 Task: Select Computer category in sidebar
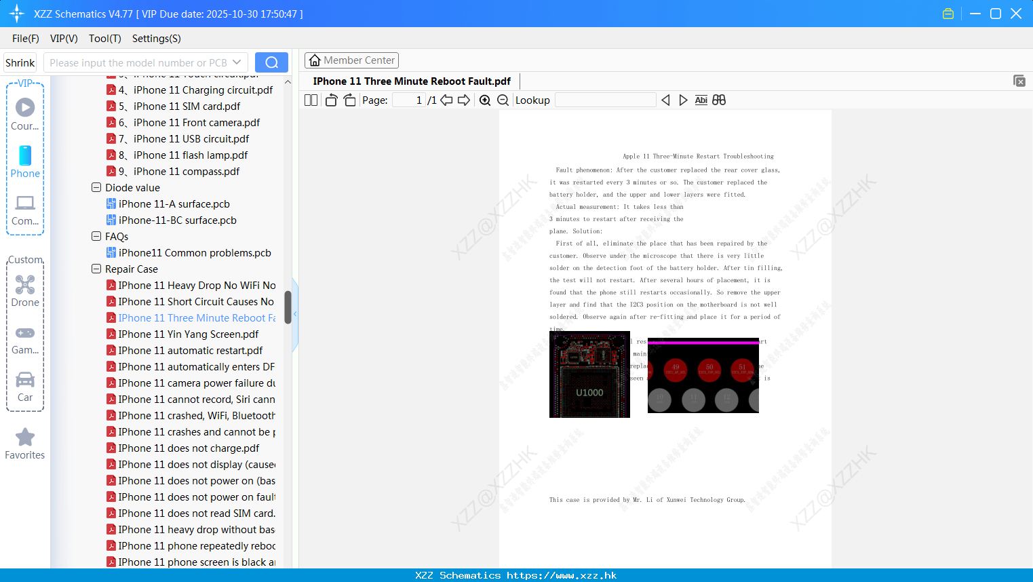[x=25, y=210]
